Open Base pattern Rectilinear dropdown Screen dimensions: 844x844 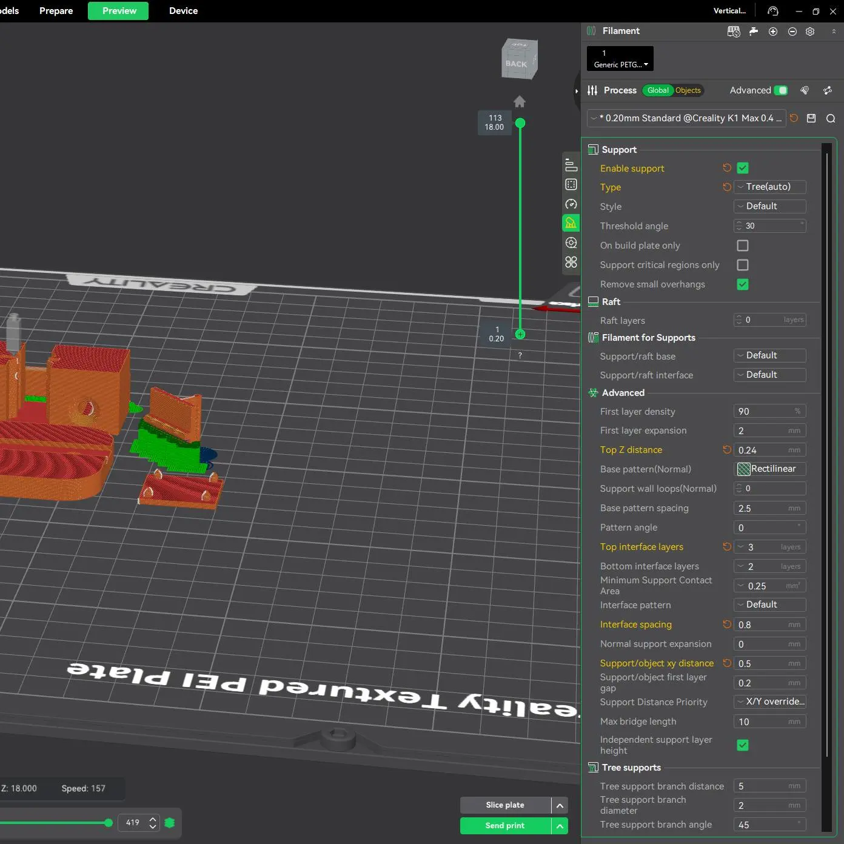pos(769,469)
